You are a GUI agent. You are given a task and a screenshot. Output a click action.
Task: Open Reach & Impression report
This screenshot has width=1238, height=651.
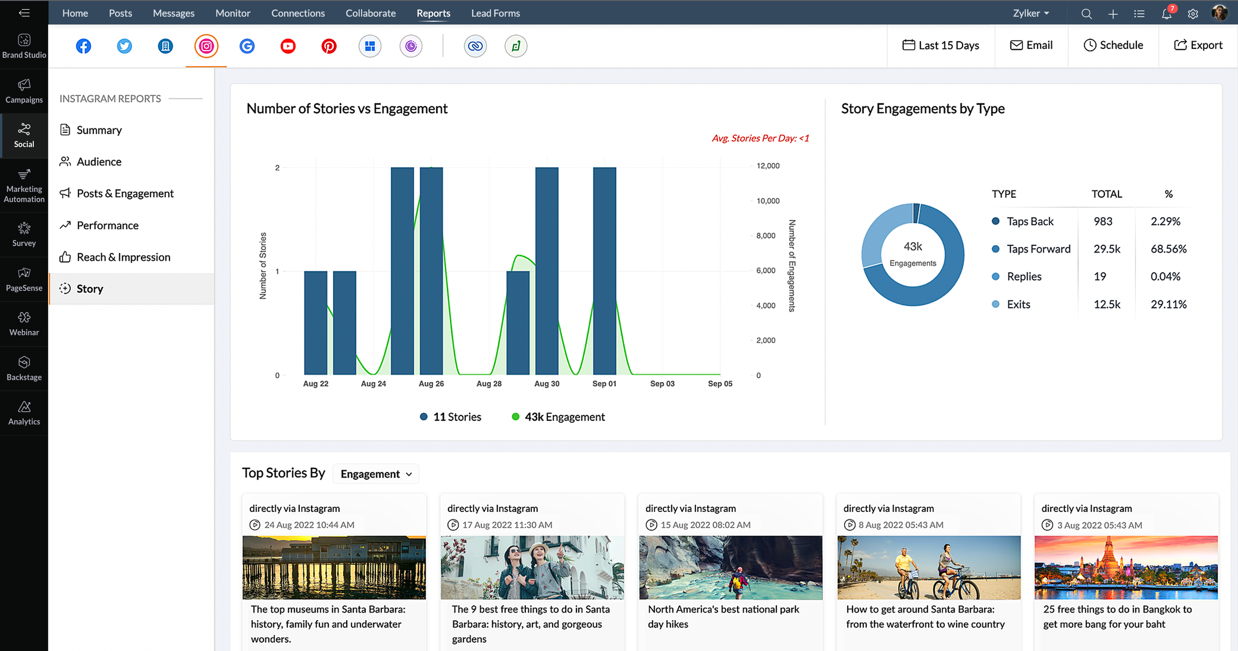tap(123, 257)
